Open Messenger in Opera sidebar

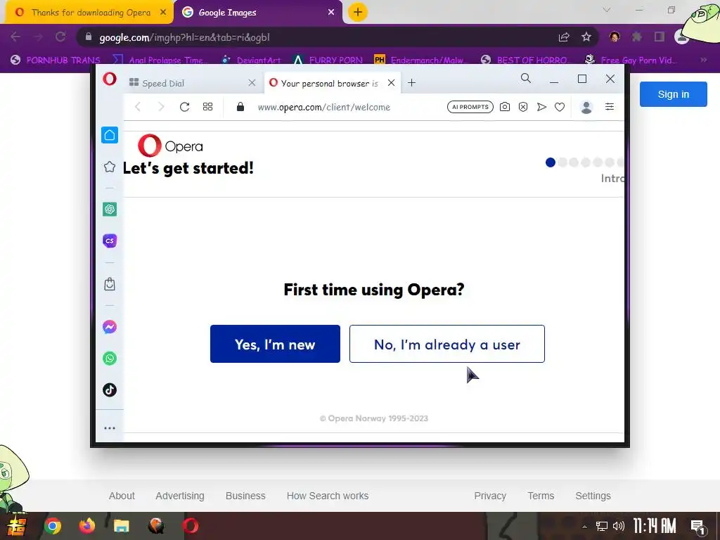coord(109,327)
